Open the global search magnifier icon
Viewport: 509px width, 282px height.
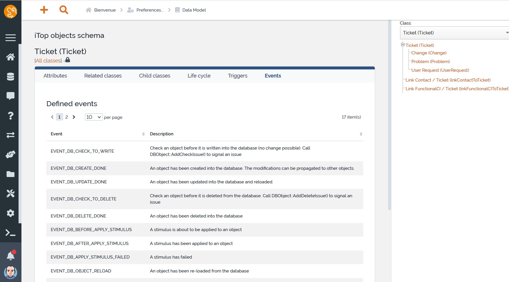click(63, 10)
